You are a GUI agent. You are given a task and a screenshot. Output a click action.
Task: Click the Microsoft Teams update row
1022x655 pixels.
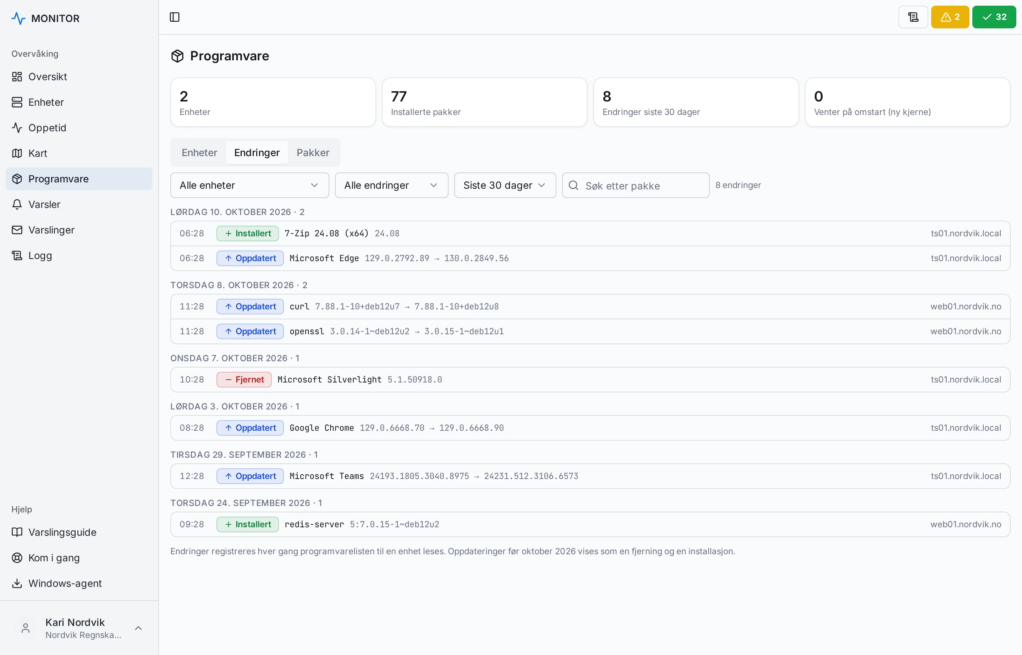[590, 476]
